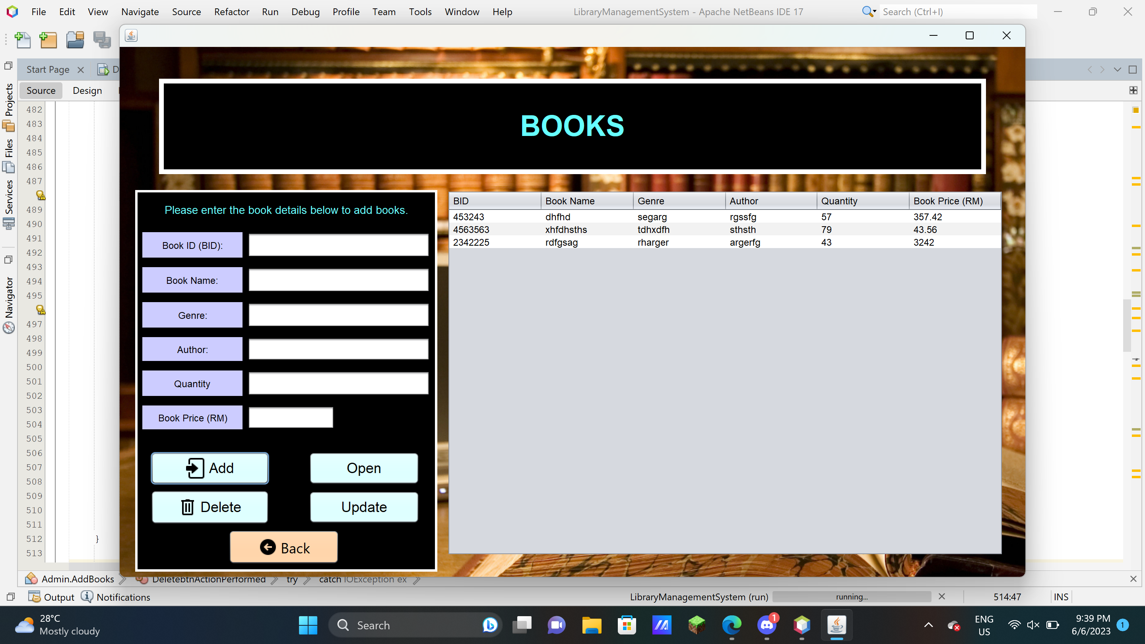
Task: Click the Discord taskbar icon
Action: pyautogui.click(x=767, y=625)
